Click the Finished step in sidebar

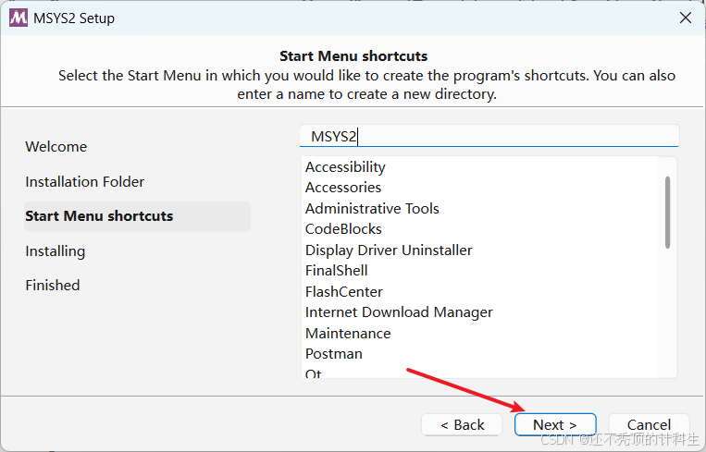(x=53, y=285)
